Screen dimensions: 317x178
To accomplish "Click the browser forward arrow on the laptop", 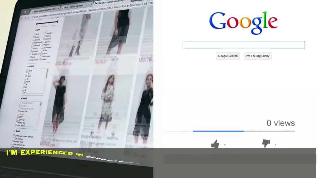I will [x=25, y=18].
